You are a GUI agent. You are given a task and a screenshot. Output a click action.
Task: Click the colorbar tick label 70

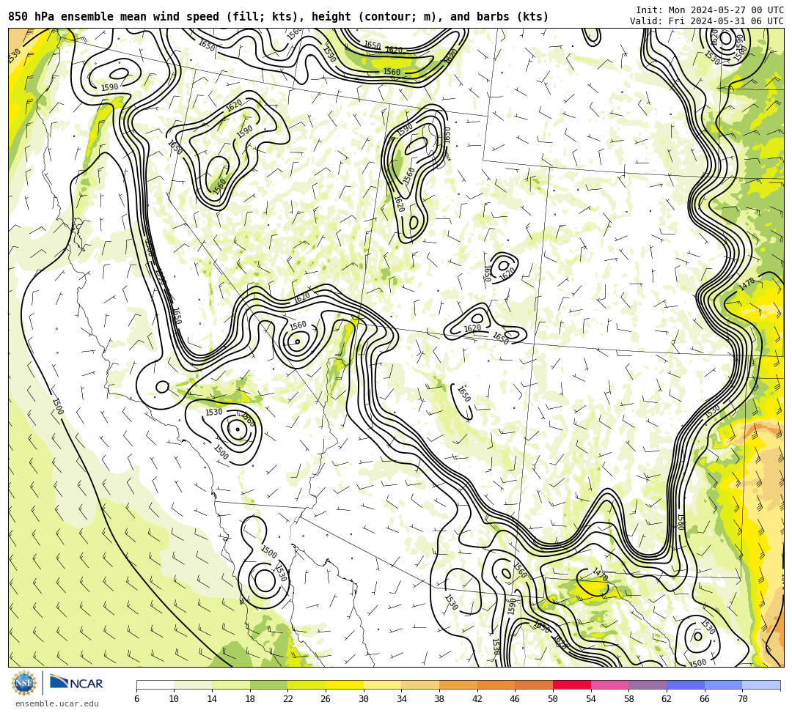pyautogui.click(x=742, y=699)
